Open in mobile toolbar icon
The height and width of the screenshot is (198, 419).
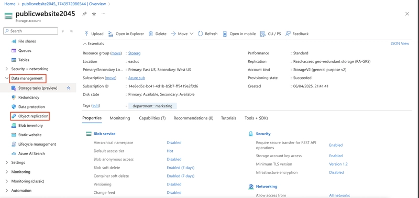coord(225,34)
